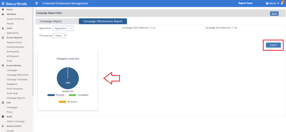Image resolution: width=286 pixels, height=132 pixels.
Task: Open Campaigns under Access Review
Action: (x=12, y=70)
